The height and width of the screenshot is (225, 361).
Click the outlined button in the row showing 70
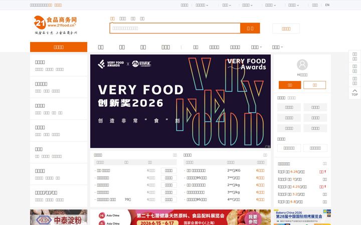tap(169, 199)
